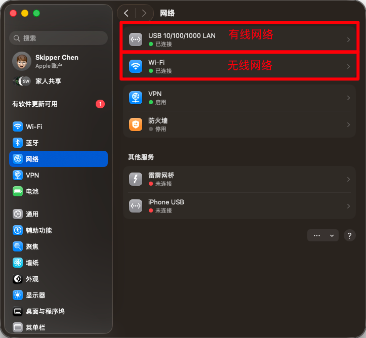Expand the 雷雳网桥 Thunderbolt bridge row chevron

click(348, 180)
